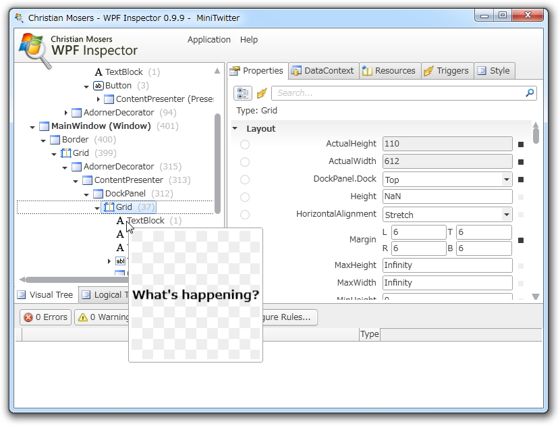Collapse the MainWindow (Window) tree node

click(x=32, y=127)
